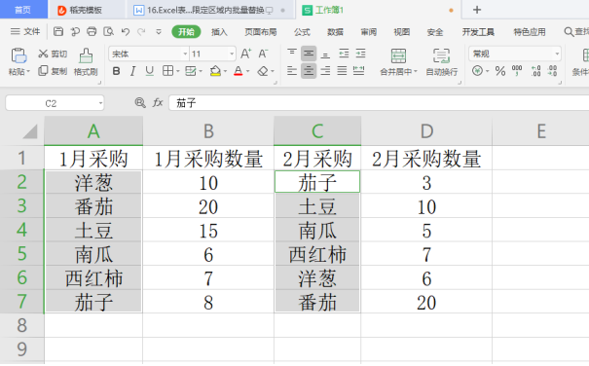Viewport: 589px width, 366px height.
Task: Click the Print icon
Action: pos(92,31)
